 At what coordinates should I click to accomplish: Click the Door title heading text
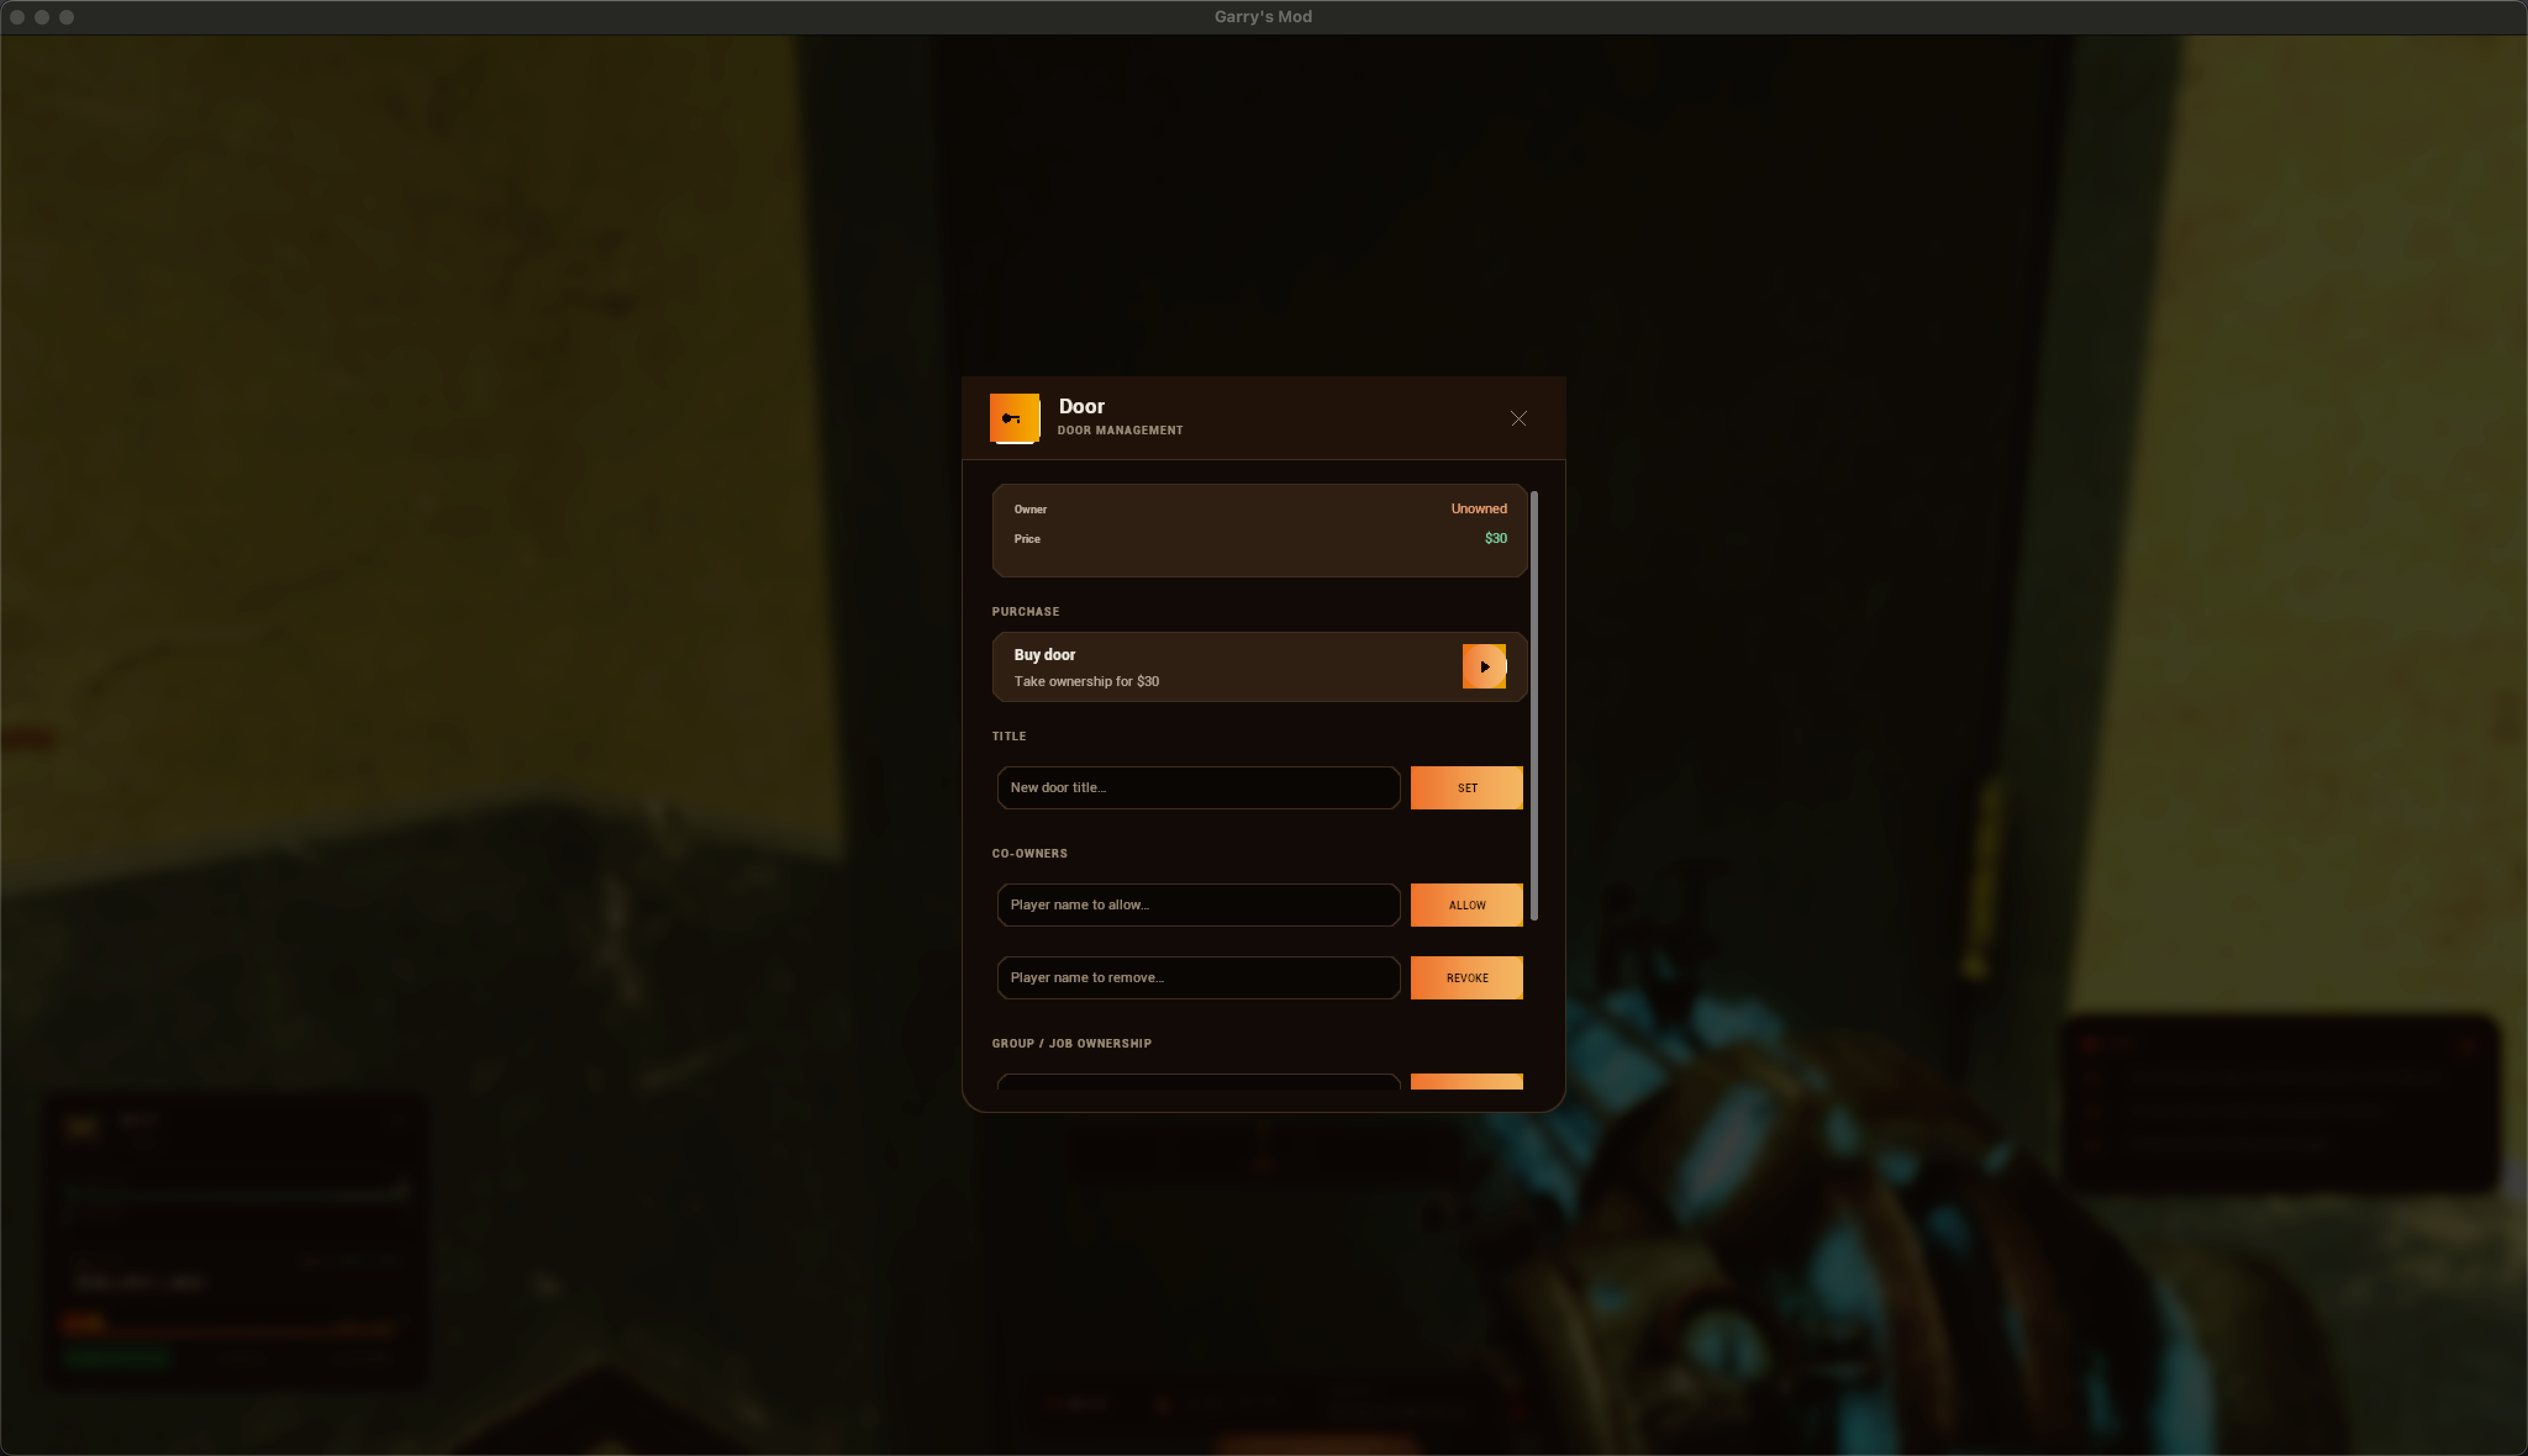1081,406
